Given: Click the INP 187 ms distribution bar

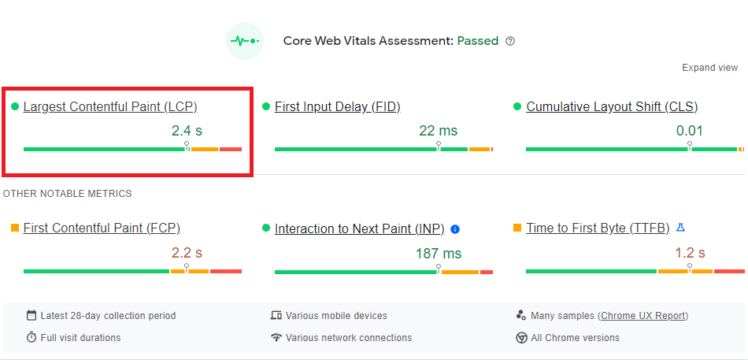Looking at the screenshot, I should [383, 272].
